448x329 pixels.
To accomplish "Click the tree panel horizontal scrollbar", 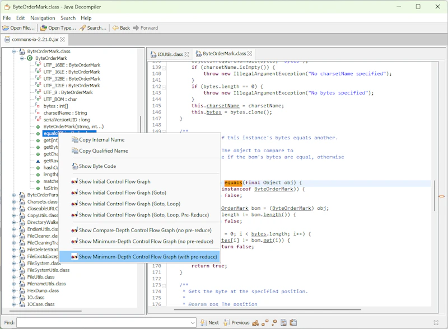I will (45, 311).
